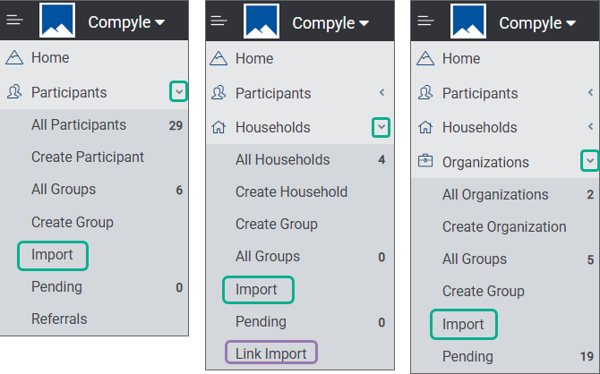The image size is (600, 374).
Task: Collapse the Households chevron in the middle panel
Action: click(381, 127)
